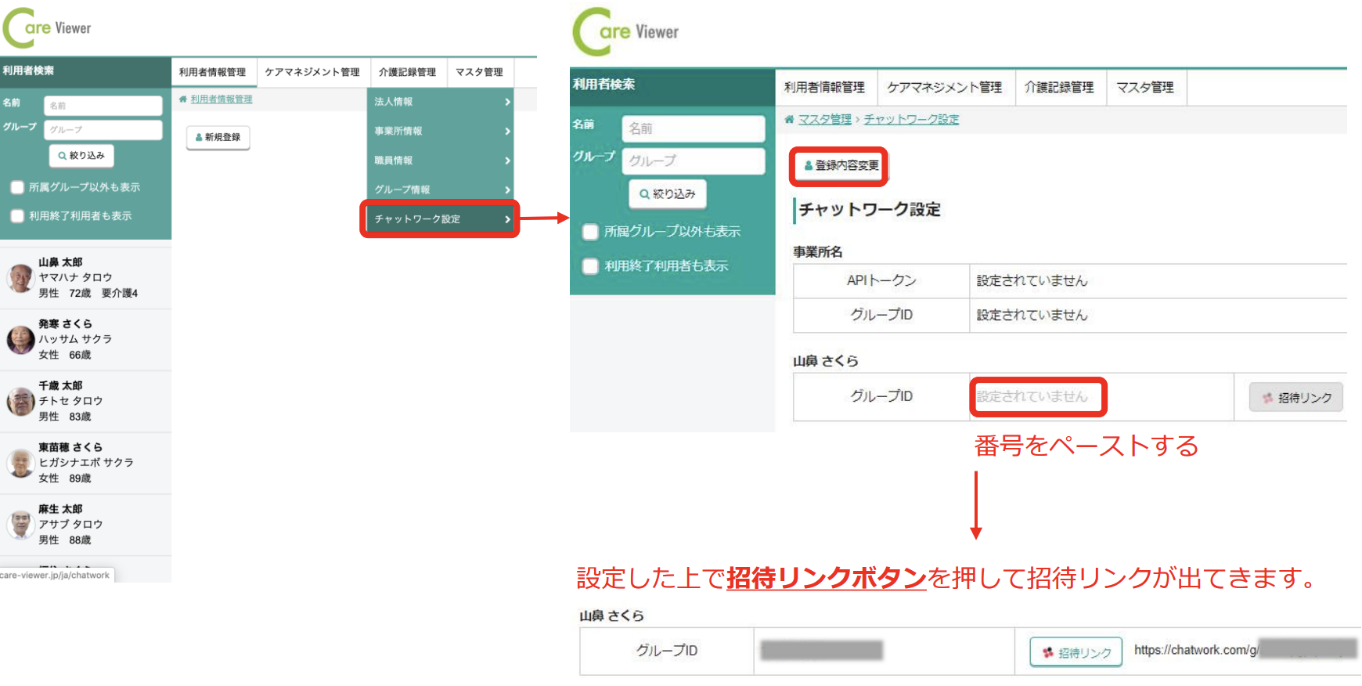Open the ケアマネジメント管理 tab on the user-info management screen
Viewport: 1362px width, 686px height.
(312, 72)
